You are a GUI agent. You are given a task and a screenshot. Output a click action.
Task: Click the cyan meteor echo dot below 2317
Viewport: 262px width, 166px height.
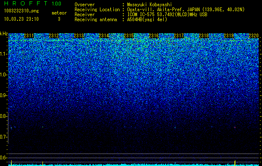tap(175, 127)
